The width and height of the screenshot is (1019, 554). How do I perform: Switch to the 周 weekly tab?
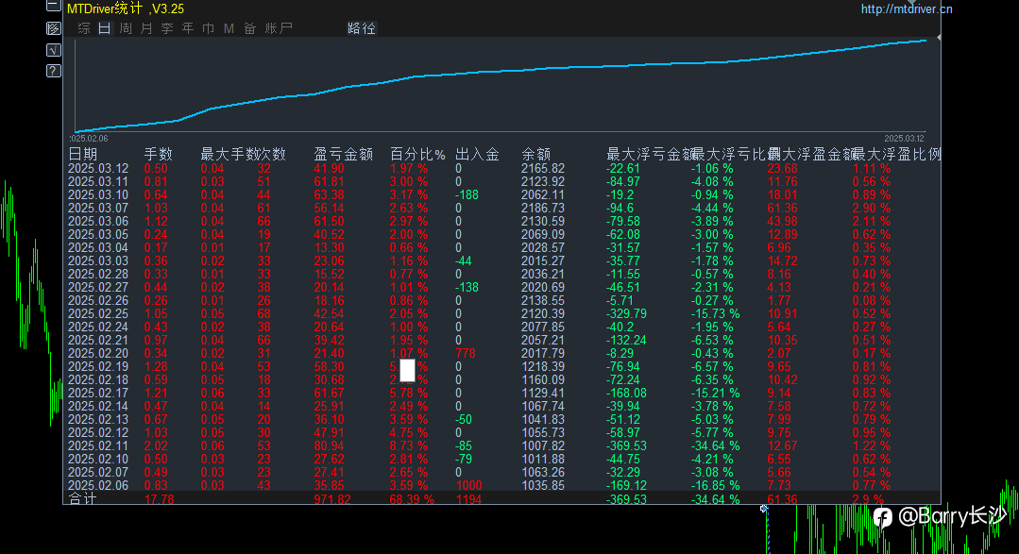(x=126, y=28)
